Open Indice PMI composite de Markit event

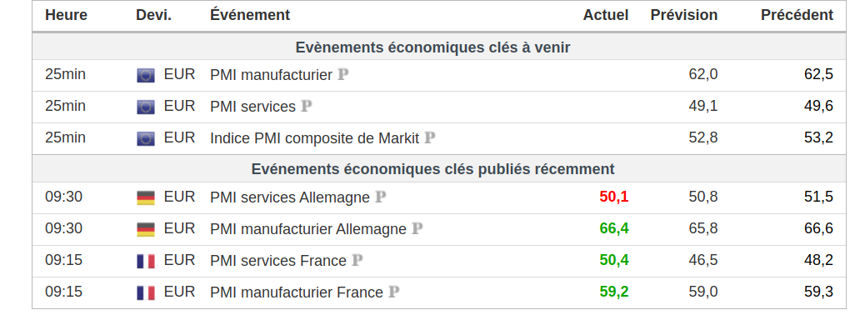pos(315,138)
